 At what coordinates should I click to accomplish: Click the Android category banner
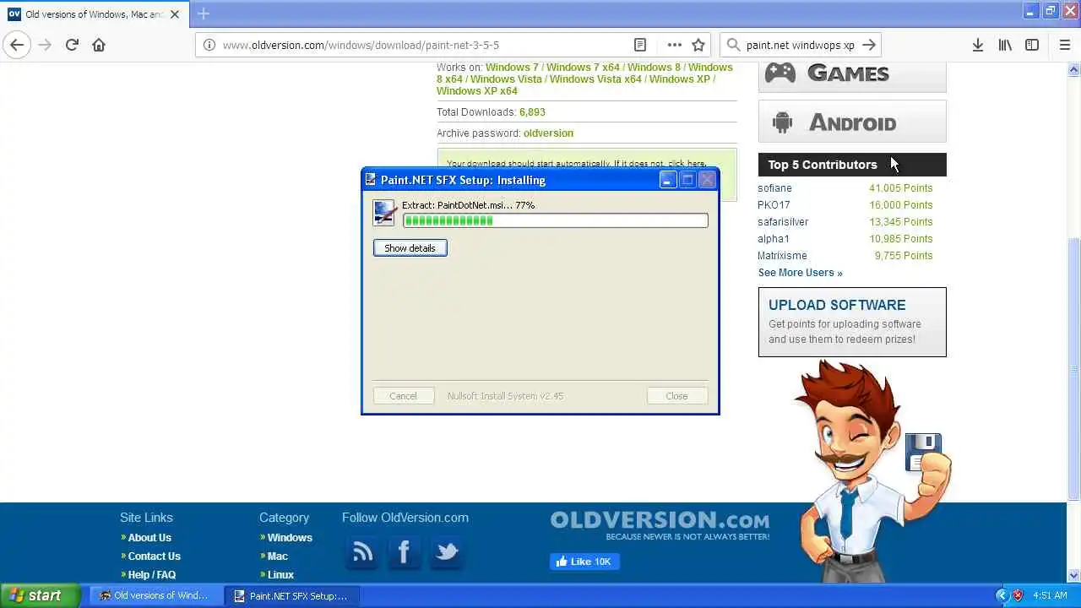click(x=852, y=122)
